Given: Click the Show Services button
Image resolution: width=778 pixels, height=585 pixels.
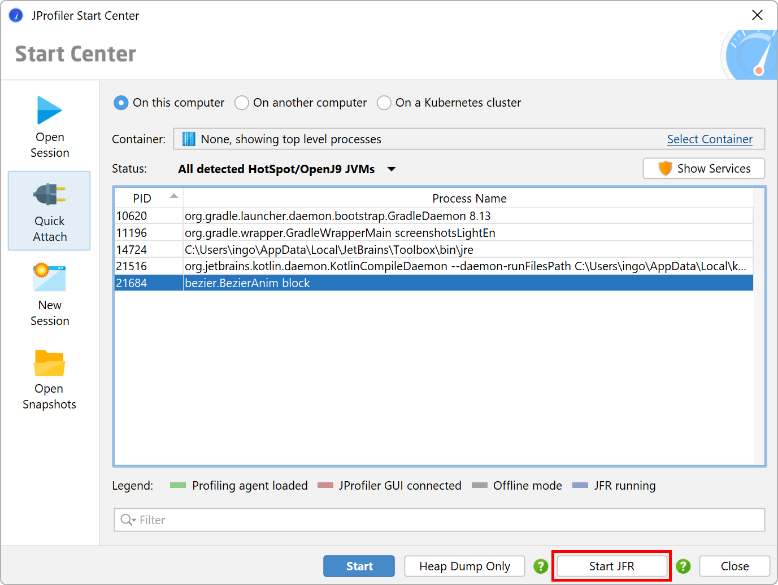Looking at the screenshot, I should coord(704,168).
